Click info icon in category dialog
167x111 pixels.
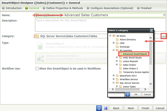tap(128, 94)
